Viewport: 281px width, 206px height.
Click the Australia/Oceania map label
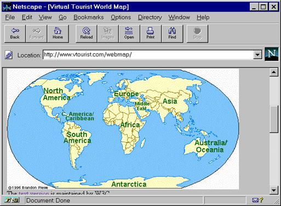point(211,146)
